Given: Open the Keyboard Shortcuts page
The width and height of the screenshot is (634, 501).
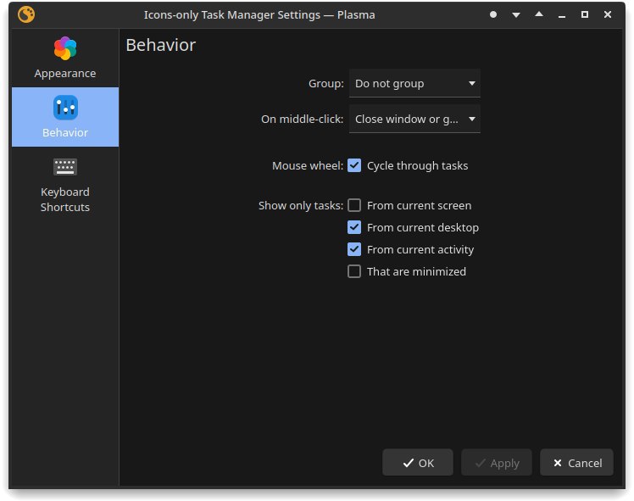Looking at the screenshot, I should click(65, 185).
